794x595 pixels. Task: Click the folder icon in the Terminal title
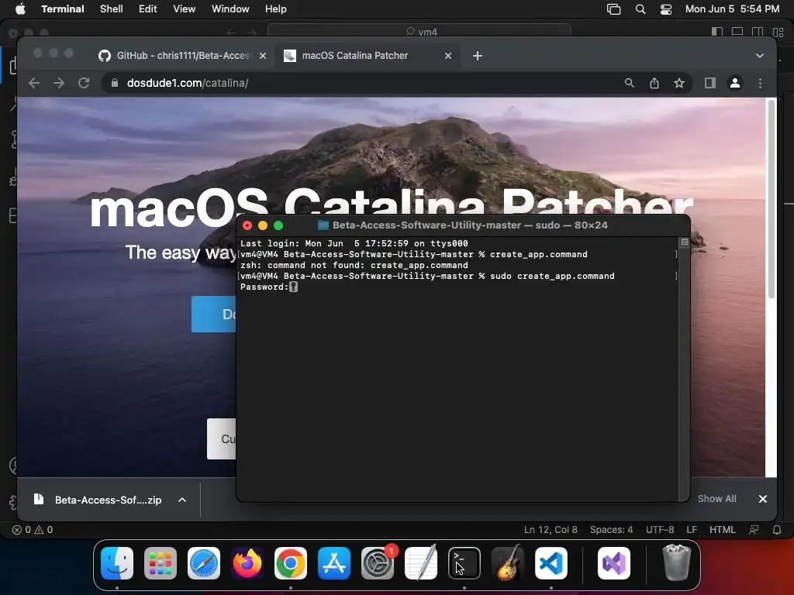pyautogui.click(x=323, y=225)
